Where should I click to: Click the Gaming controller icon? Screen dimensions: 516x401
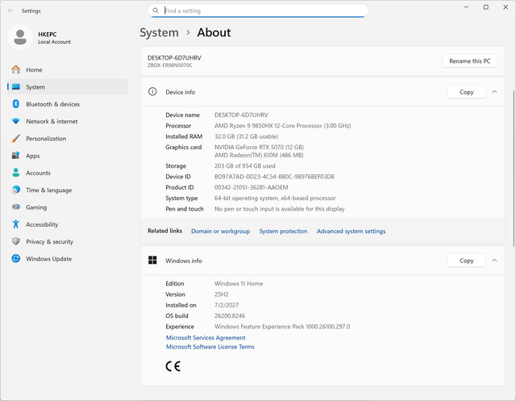(16, 207)
